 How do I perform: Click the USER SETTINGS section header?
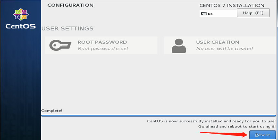click(67, 29)
